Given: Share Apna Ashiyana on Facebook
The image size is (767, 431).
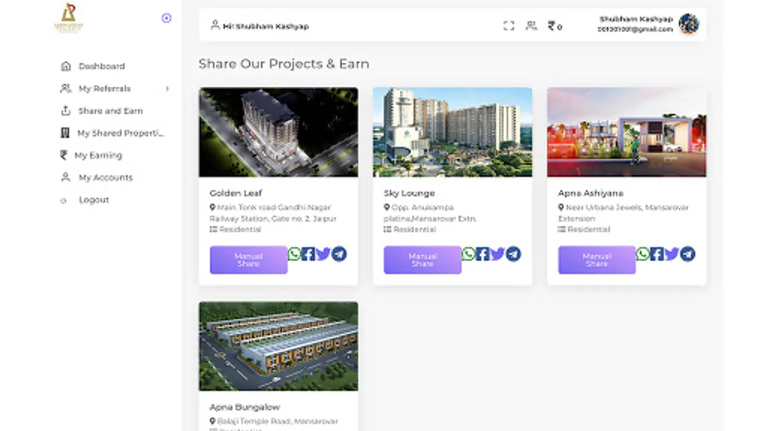Looking at the screenshot, I should (x=657, y=254).
